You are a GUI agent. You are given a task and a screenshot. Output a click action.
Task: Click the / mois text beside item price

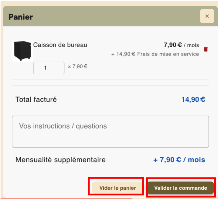coord(191,45)
